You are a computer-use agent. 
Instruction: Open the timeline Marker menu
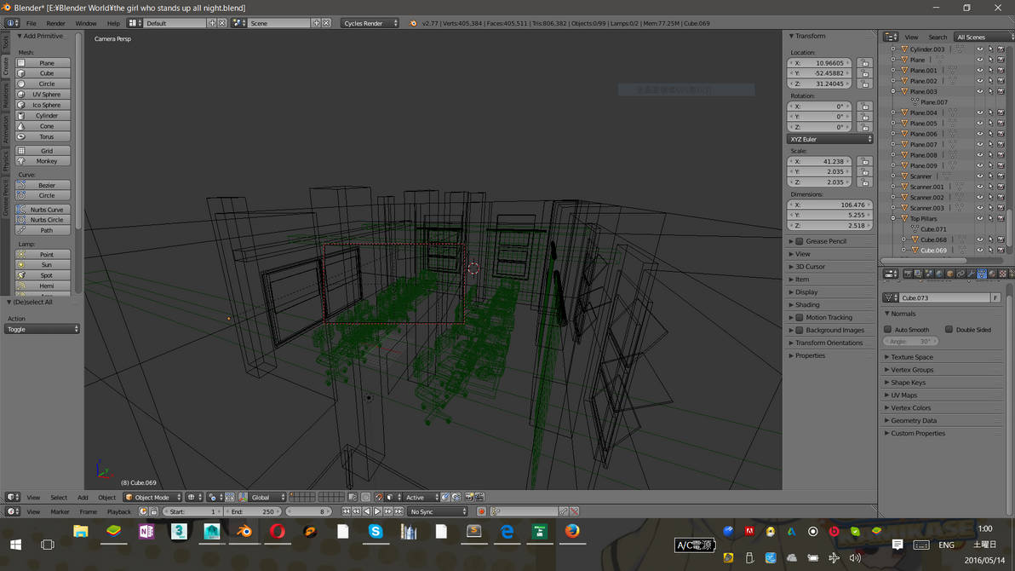pyautogui.click(x=60, y=511)
